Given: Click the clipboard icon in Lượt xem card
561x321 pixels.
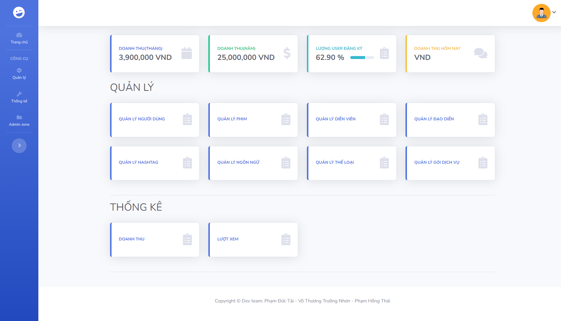Looking at the screenshot, I should [x=286, y=240].
